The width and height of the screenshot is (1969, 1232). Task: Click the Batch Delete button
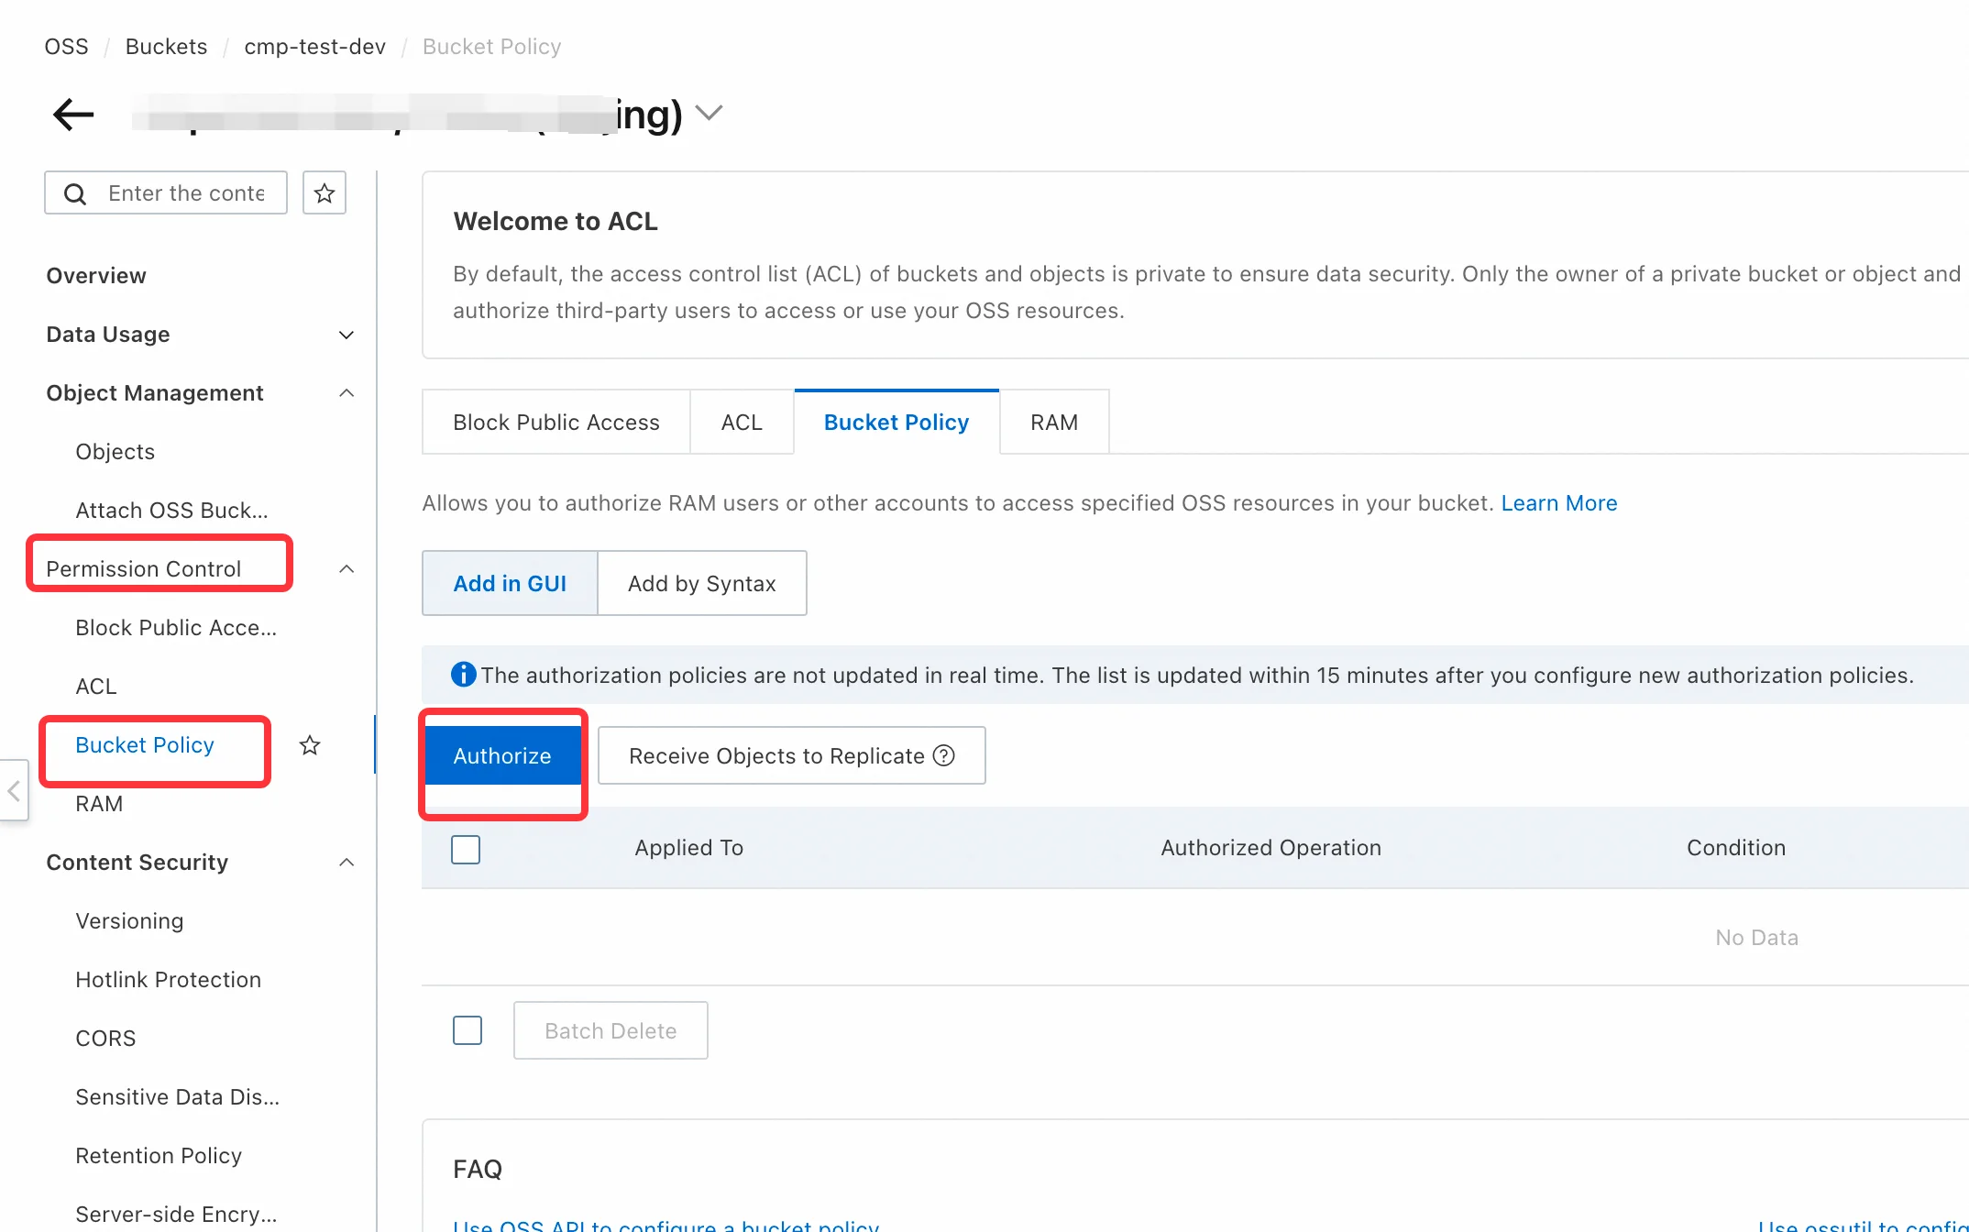click(610, 1030)
